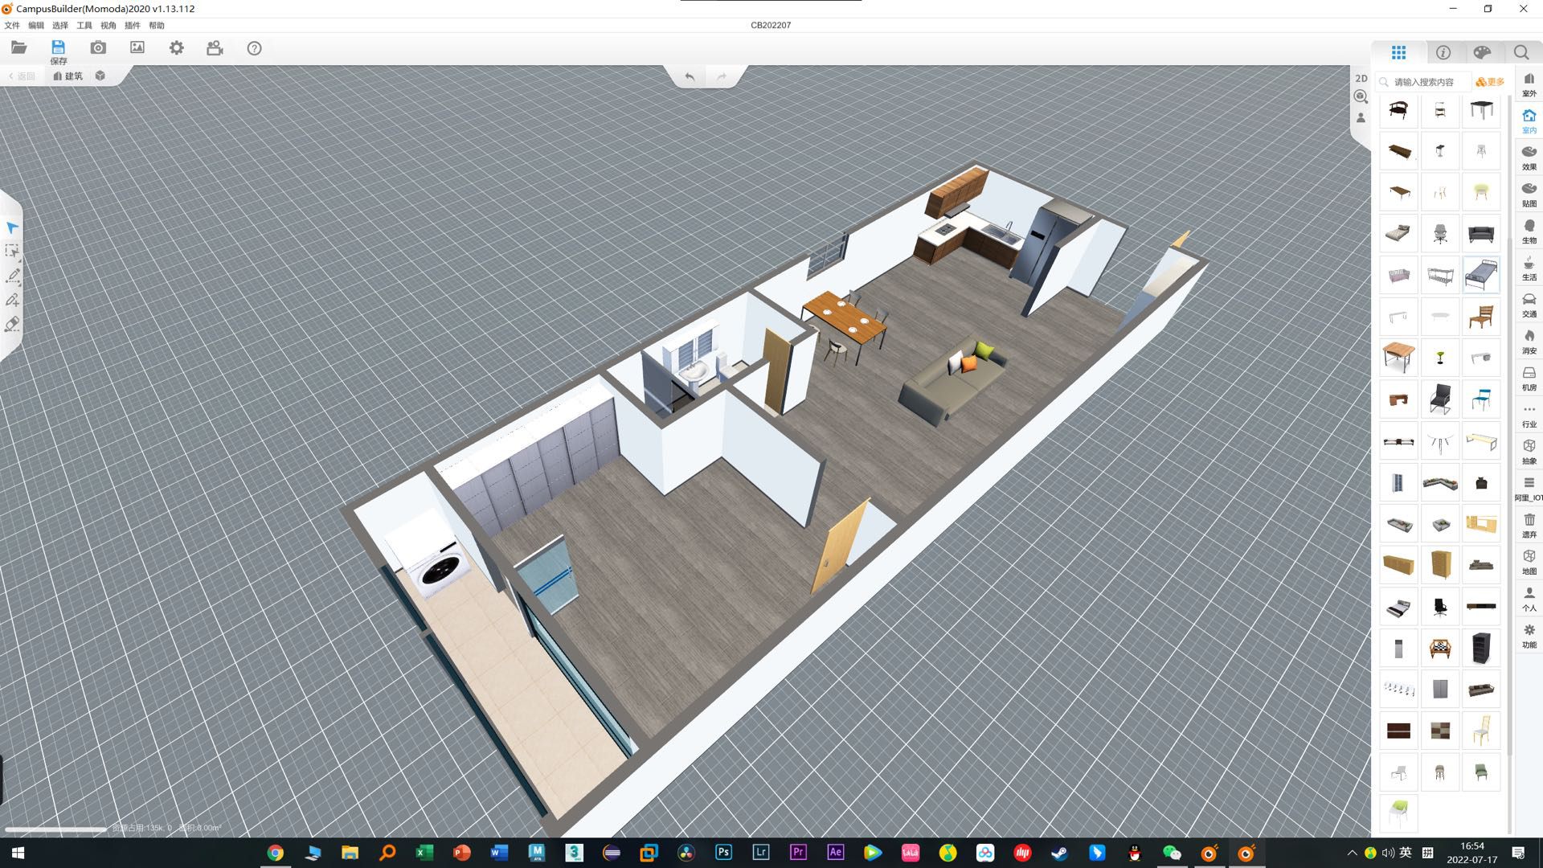Switch to the color palette tab
1543x868 pixels.
(x=1482, y=52)
